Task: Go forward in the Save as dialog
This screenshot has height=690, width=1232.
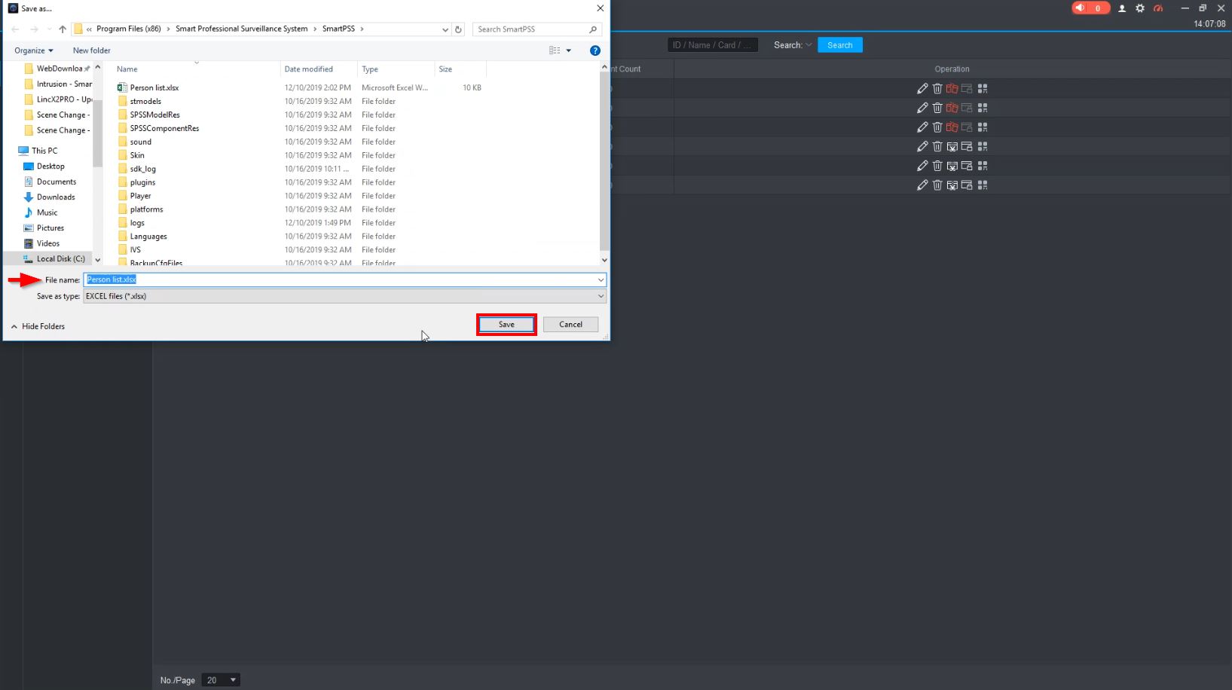Action: 34,29
